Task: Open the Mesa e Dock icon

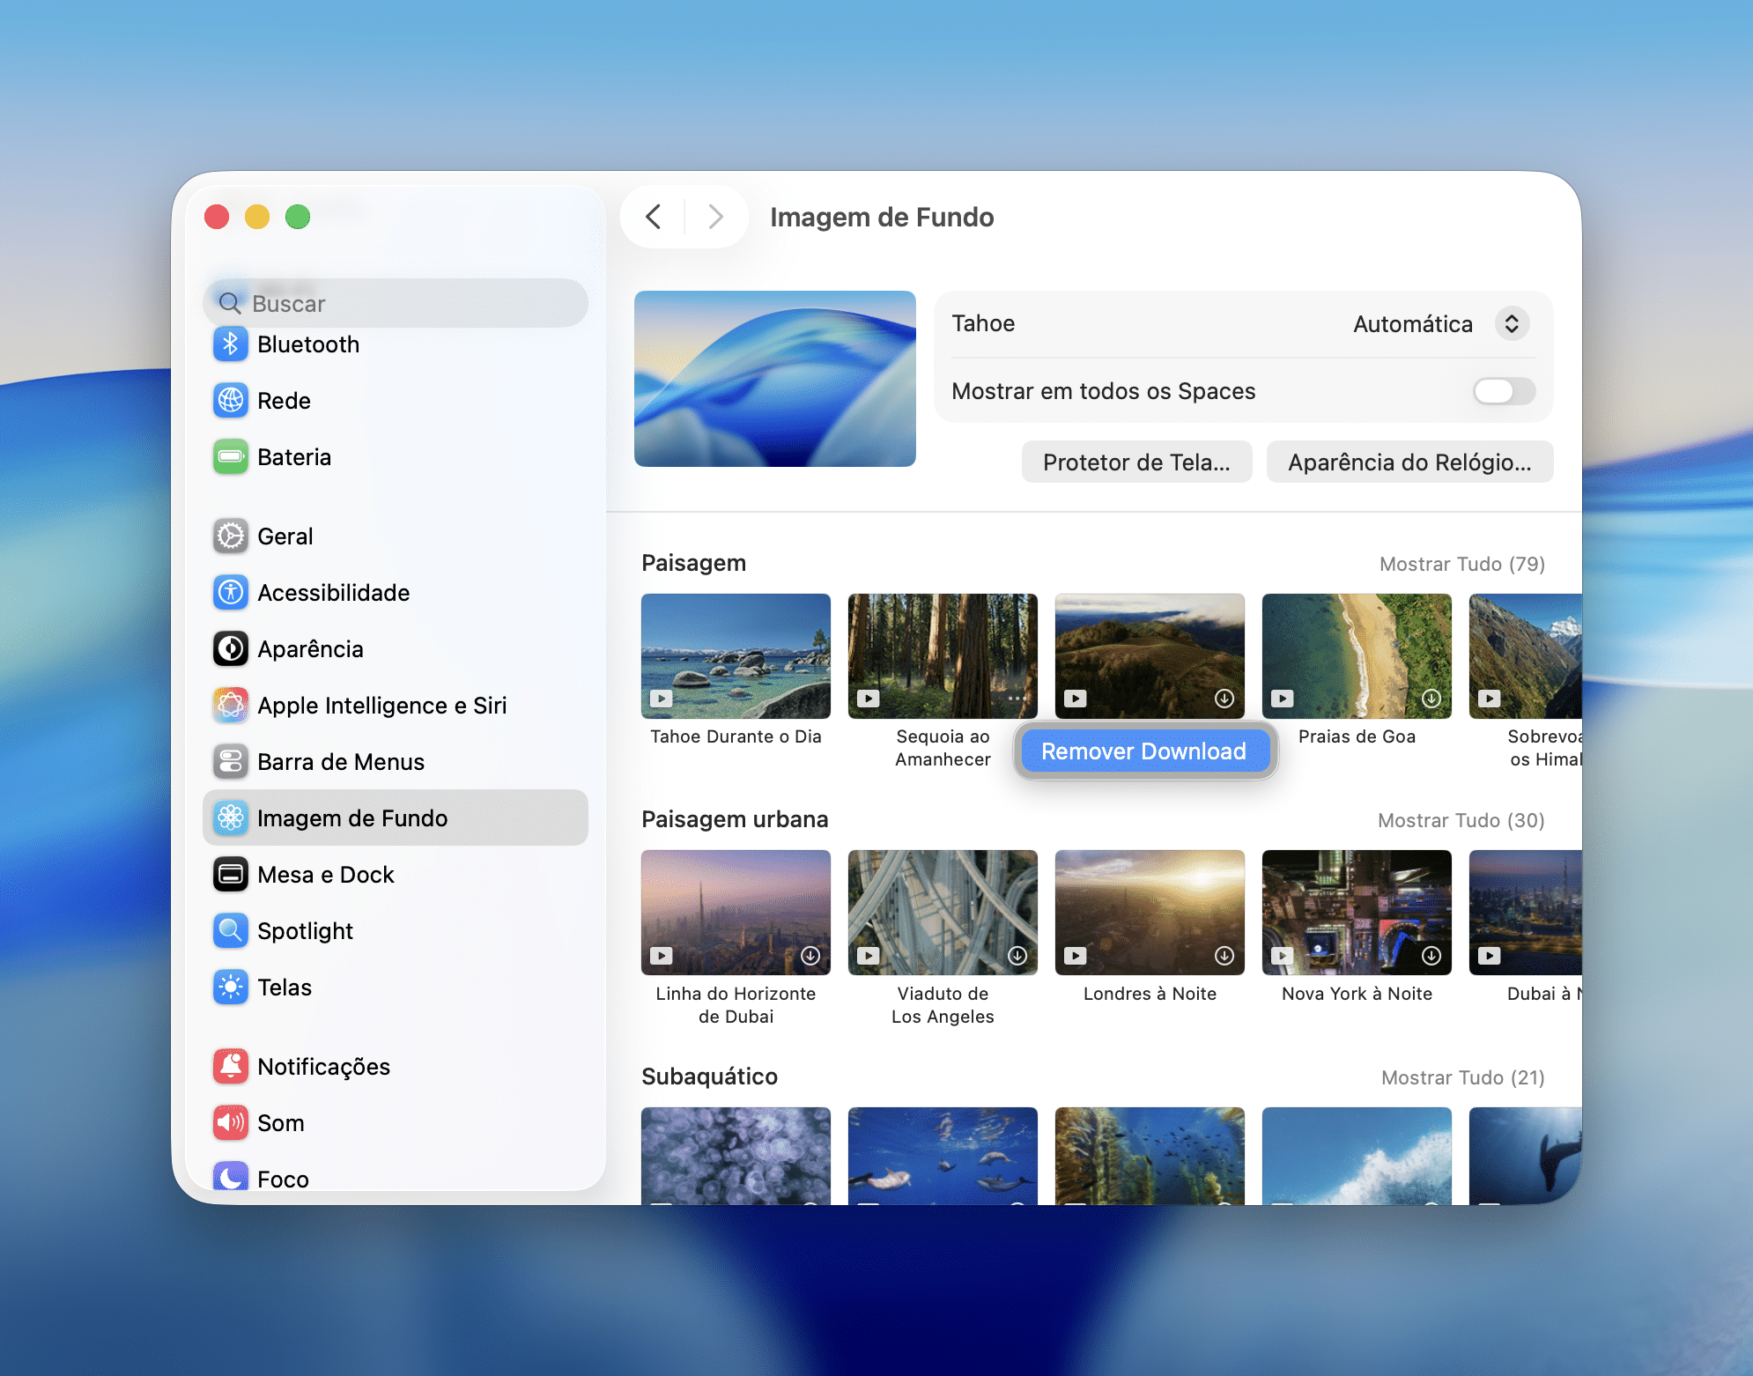Action: point(231,875)
